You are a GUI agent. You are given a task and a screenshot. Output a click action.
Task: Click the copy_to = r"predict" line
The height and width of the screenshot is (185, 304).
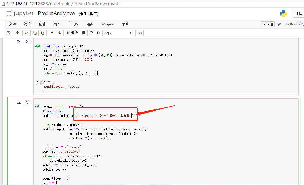(61, 152)
